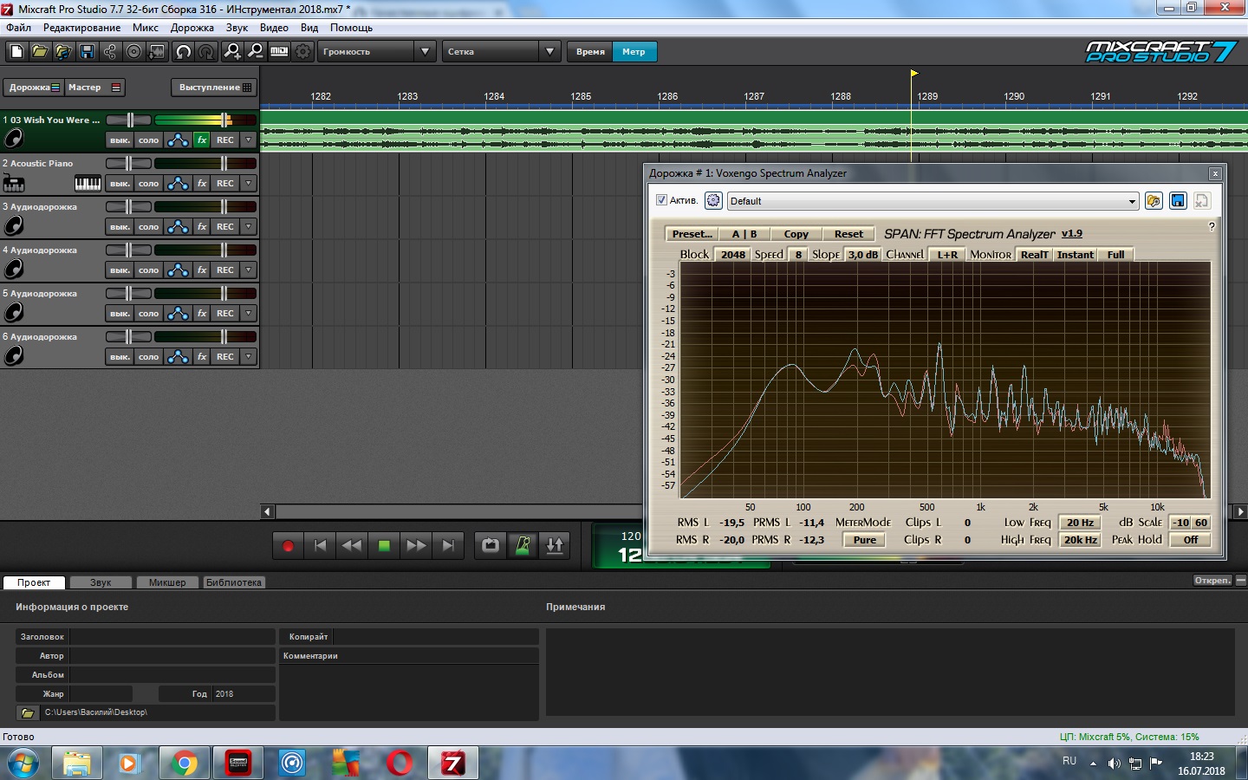Viewport: 1248px width, 780px height.
Task: Click the record button in the transport bar
Action: [288, 545]
